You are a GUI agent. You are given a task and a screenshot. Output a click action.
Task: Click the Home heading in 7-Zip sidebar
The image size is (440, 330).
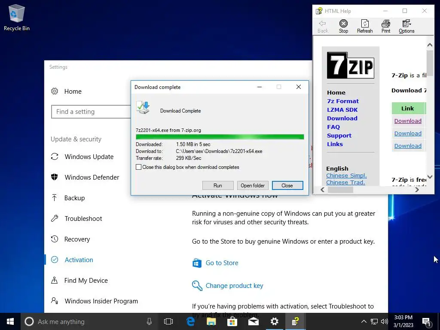(x=336, y=93)
